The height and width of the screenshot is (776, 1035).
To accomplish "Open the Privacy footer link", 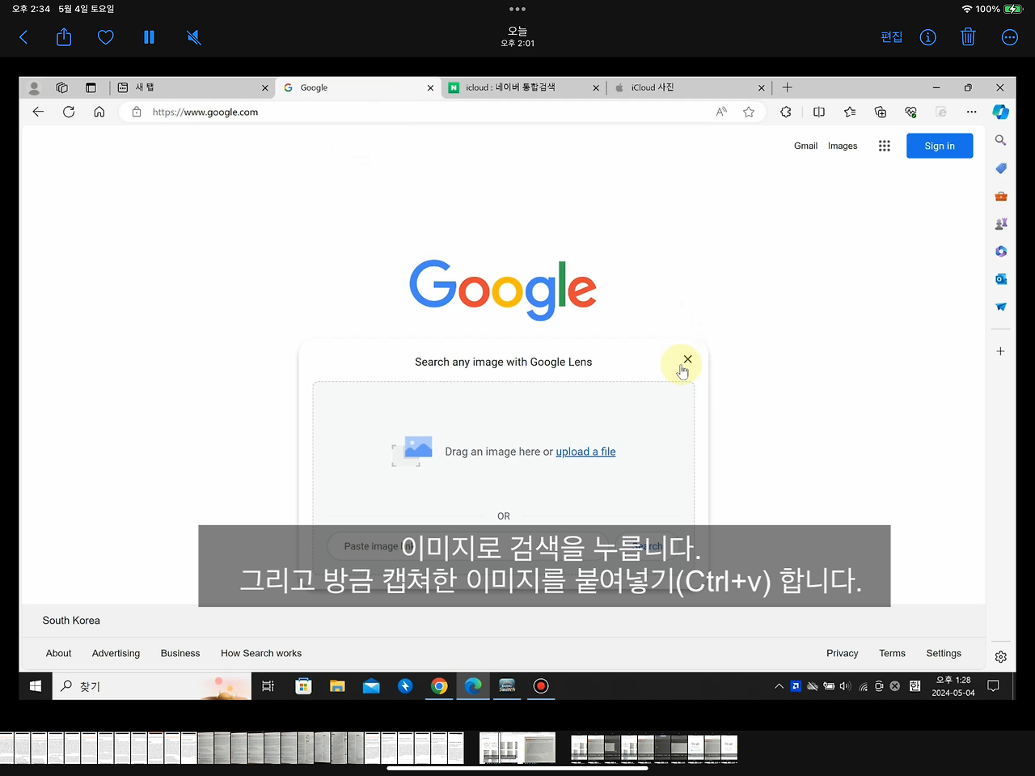I will click(x=843, y=653).
